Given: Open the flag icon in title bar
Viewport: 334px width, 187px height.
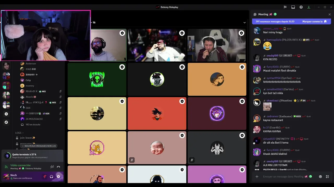Looking at the screenshot, I should [285, 7].
